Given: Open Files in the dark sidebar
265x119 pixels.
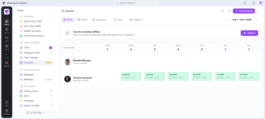Looking at the screenshot, I should coord(7,39).
